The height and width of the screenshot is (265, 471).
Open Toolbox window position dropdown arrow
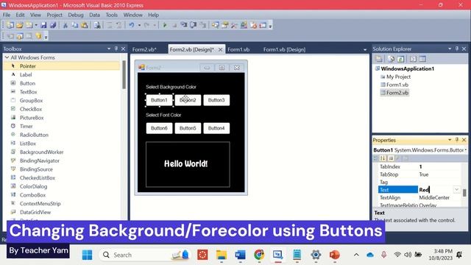pos(109,49)
